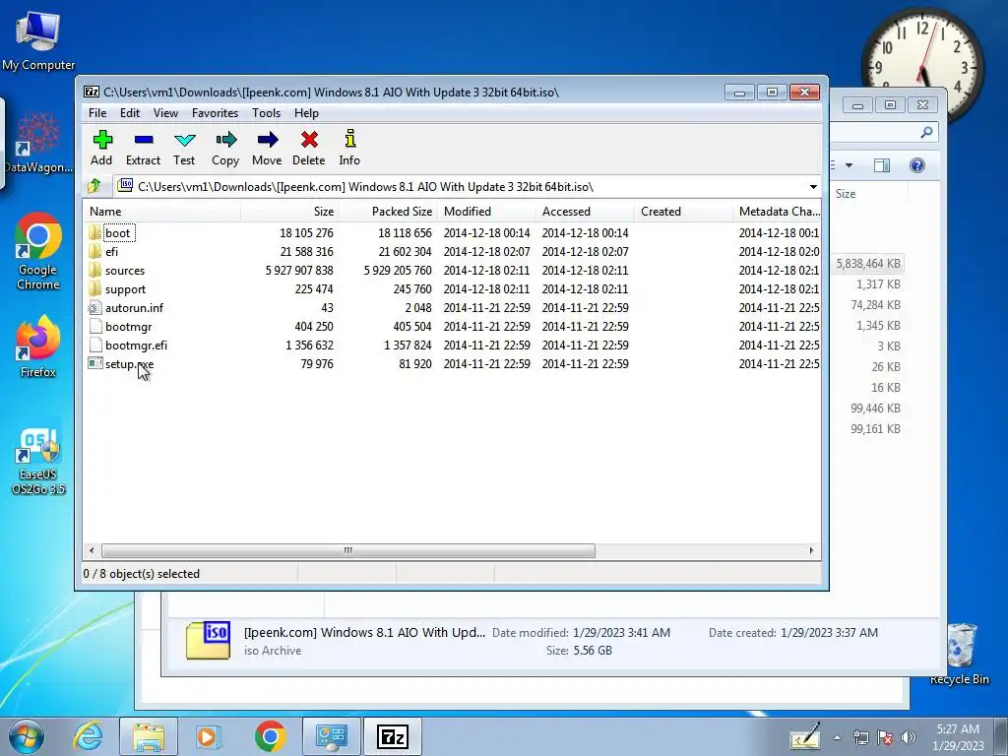The image size is (1008, 756).
Task: Sort by the Name column header
Action: 161,212
